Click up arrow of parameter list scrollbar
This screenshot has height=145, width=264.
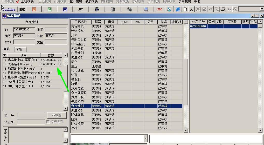[x=66, y=55]
